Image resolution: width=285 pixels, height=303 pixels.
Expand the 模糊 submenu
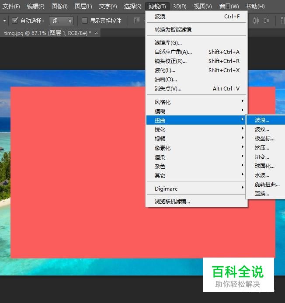[x=197, y=111]
